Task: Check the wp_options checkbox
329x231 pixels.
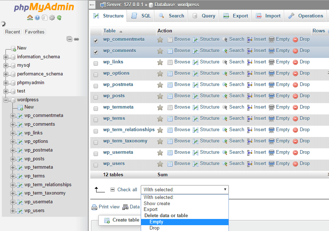Action: point(96,75)
